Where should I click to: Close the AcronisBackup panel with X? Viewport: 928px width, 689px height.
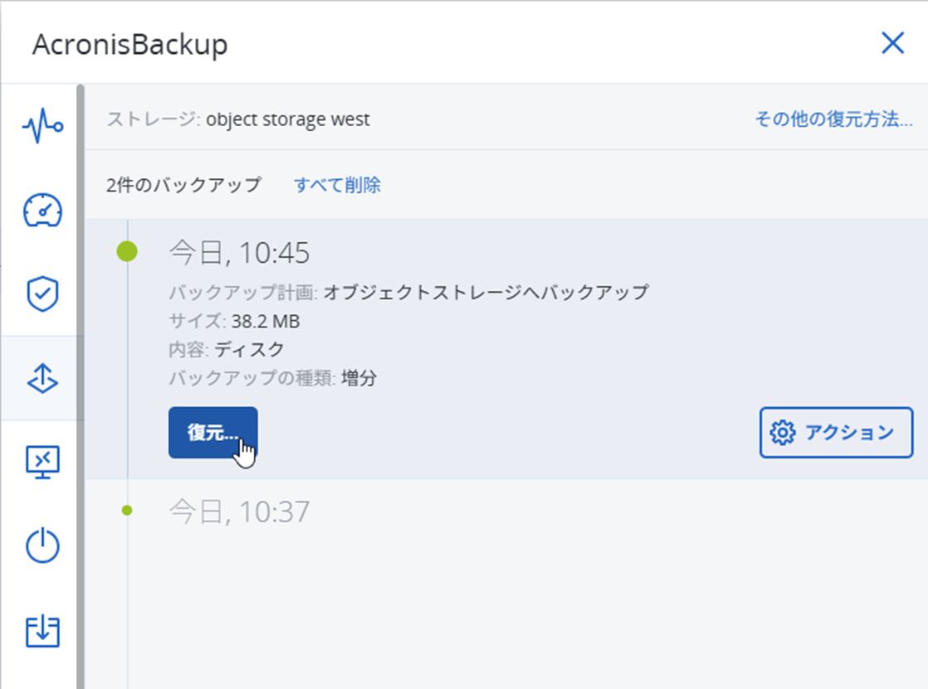[x=892, y=43]
